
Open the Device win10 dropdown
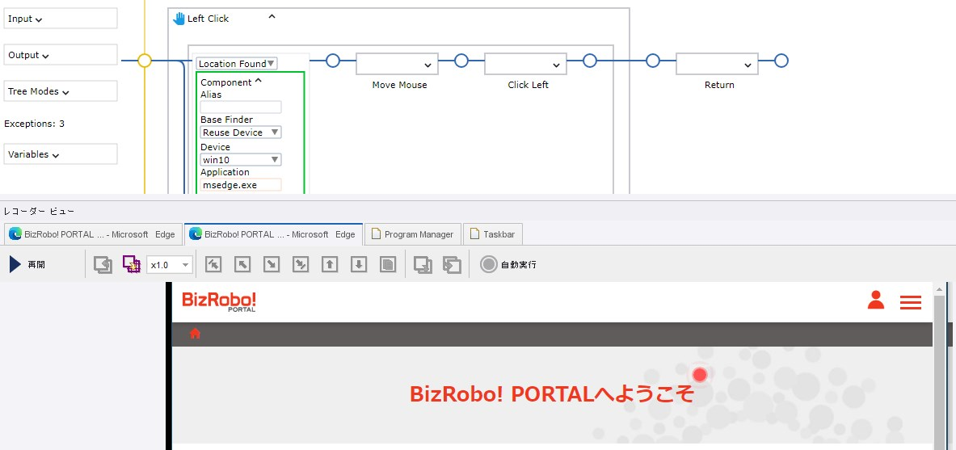click(x=241, y=160)
